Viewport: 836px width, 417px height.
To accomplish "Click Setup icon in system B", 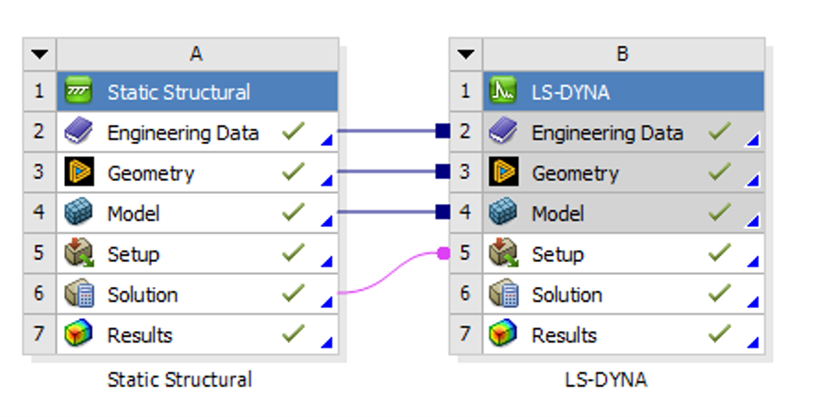I will (x=502, y=253).
